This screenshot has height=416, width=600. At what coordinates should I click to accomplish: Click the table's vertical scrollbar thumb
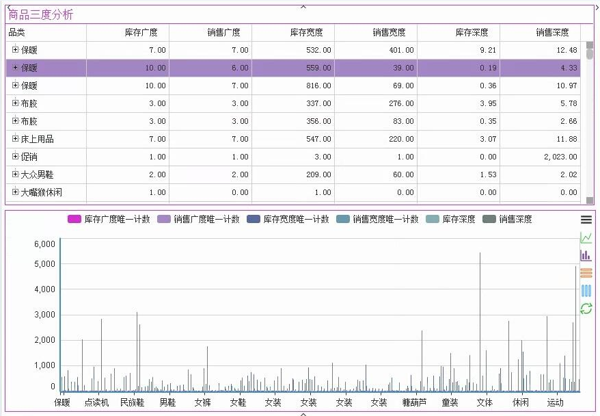[x=590, y=53]
